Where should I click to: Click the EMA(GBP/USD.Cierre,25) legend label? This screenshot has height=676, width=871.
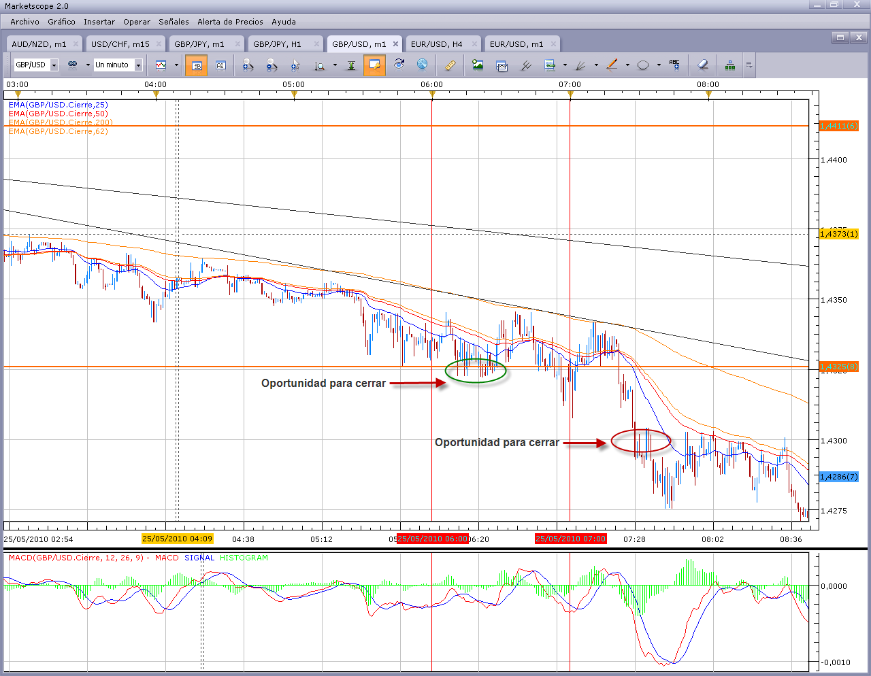[58, 105]
